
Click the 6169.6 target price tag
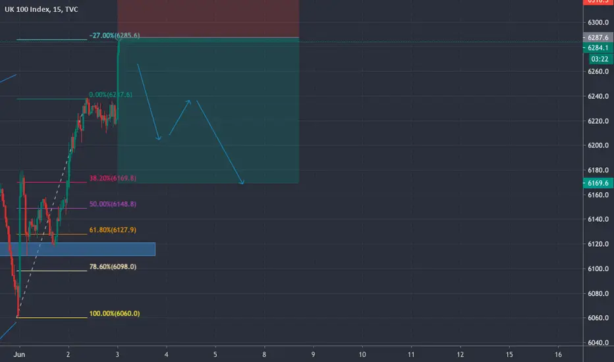pos(598,183)
